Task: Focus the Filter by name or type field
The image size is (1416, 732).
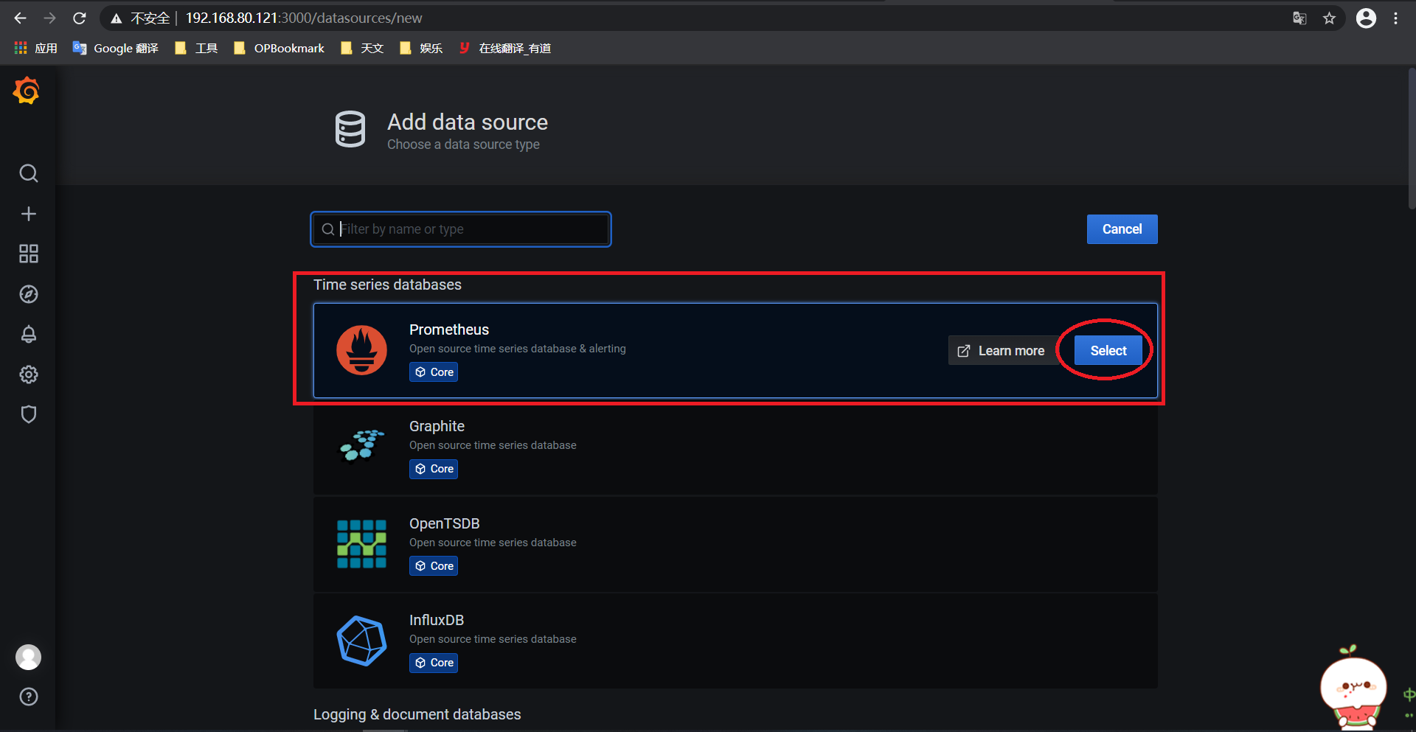Action: [461, 229]
